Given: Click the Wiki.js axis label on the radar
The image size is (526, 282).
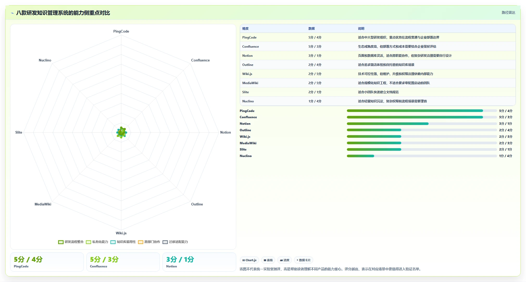Looking at the screenshot, I should point(121,233).
